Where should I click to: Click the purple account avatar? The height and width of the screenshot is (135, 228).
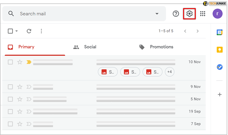click(217, 14)
